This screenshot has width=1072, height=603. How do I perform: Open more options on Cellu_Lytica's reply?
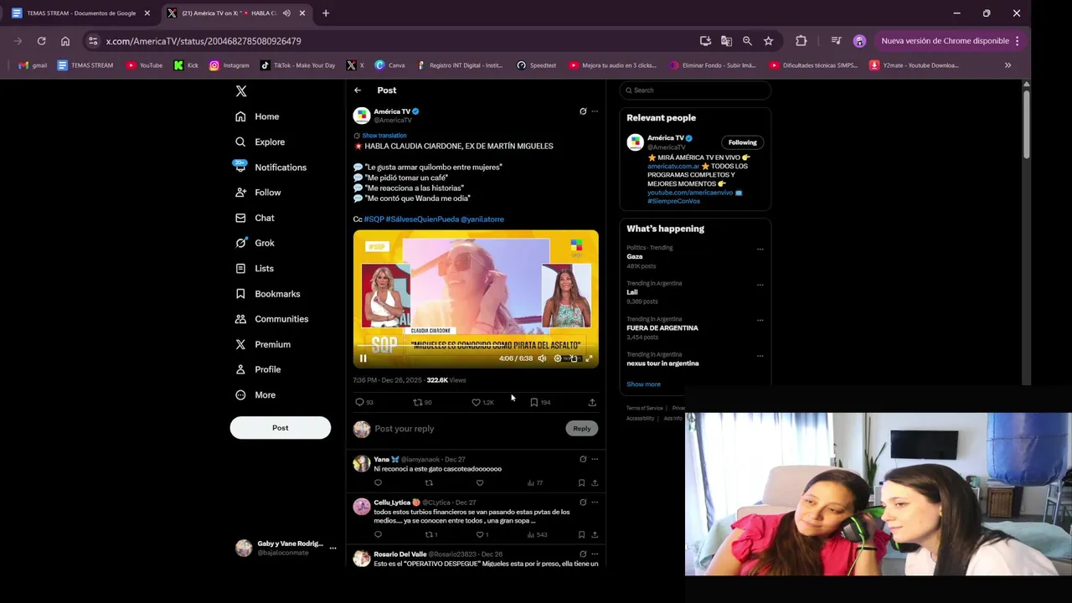[x=595, y=502]
